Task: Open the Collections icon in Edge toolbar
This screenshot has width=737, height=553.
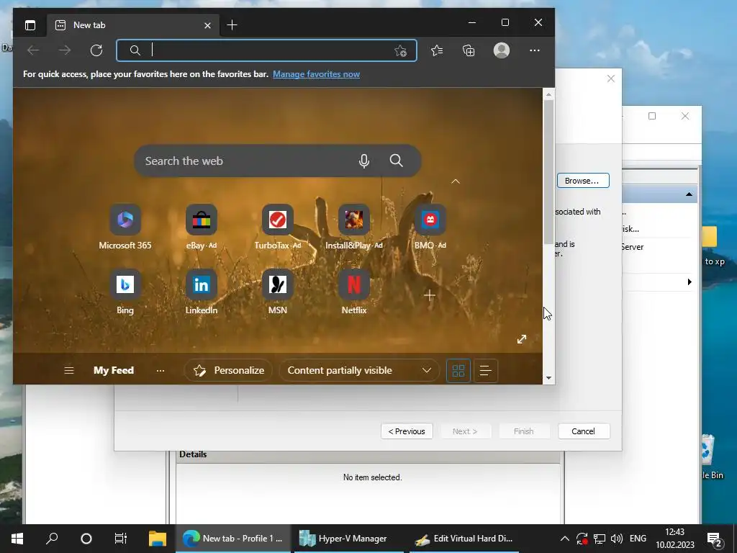Action: tap(469, 50)
